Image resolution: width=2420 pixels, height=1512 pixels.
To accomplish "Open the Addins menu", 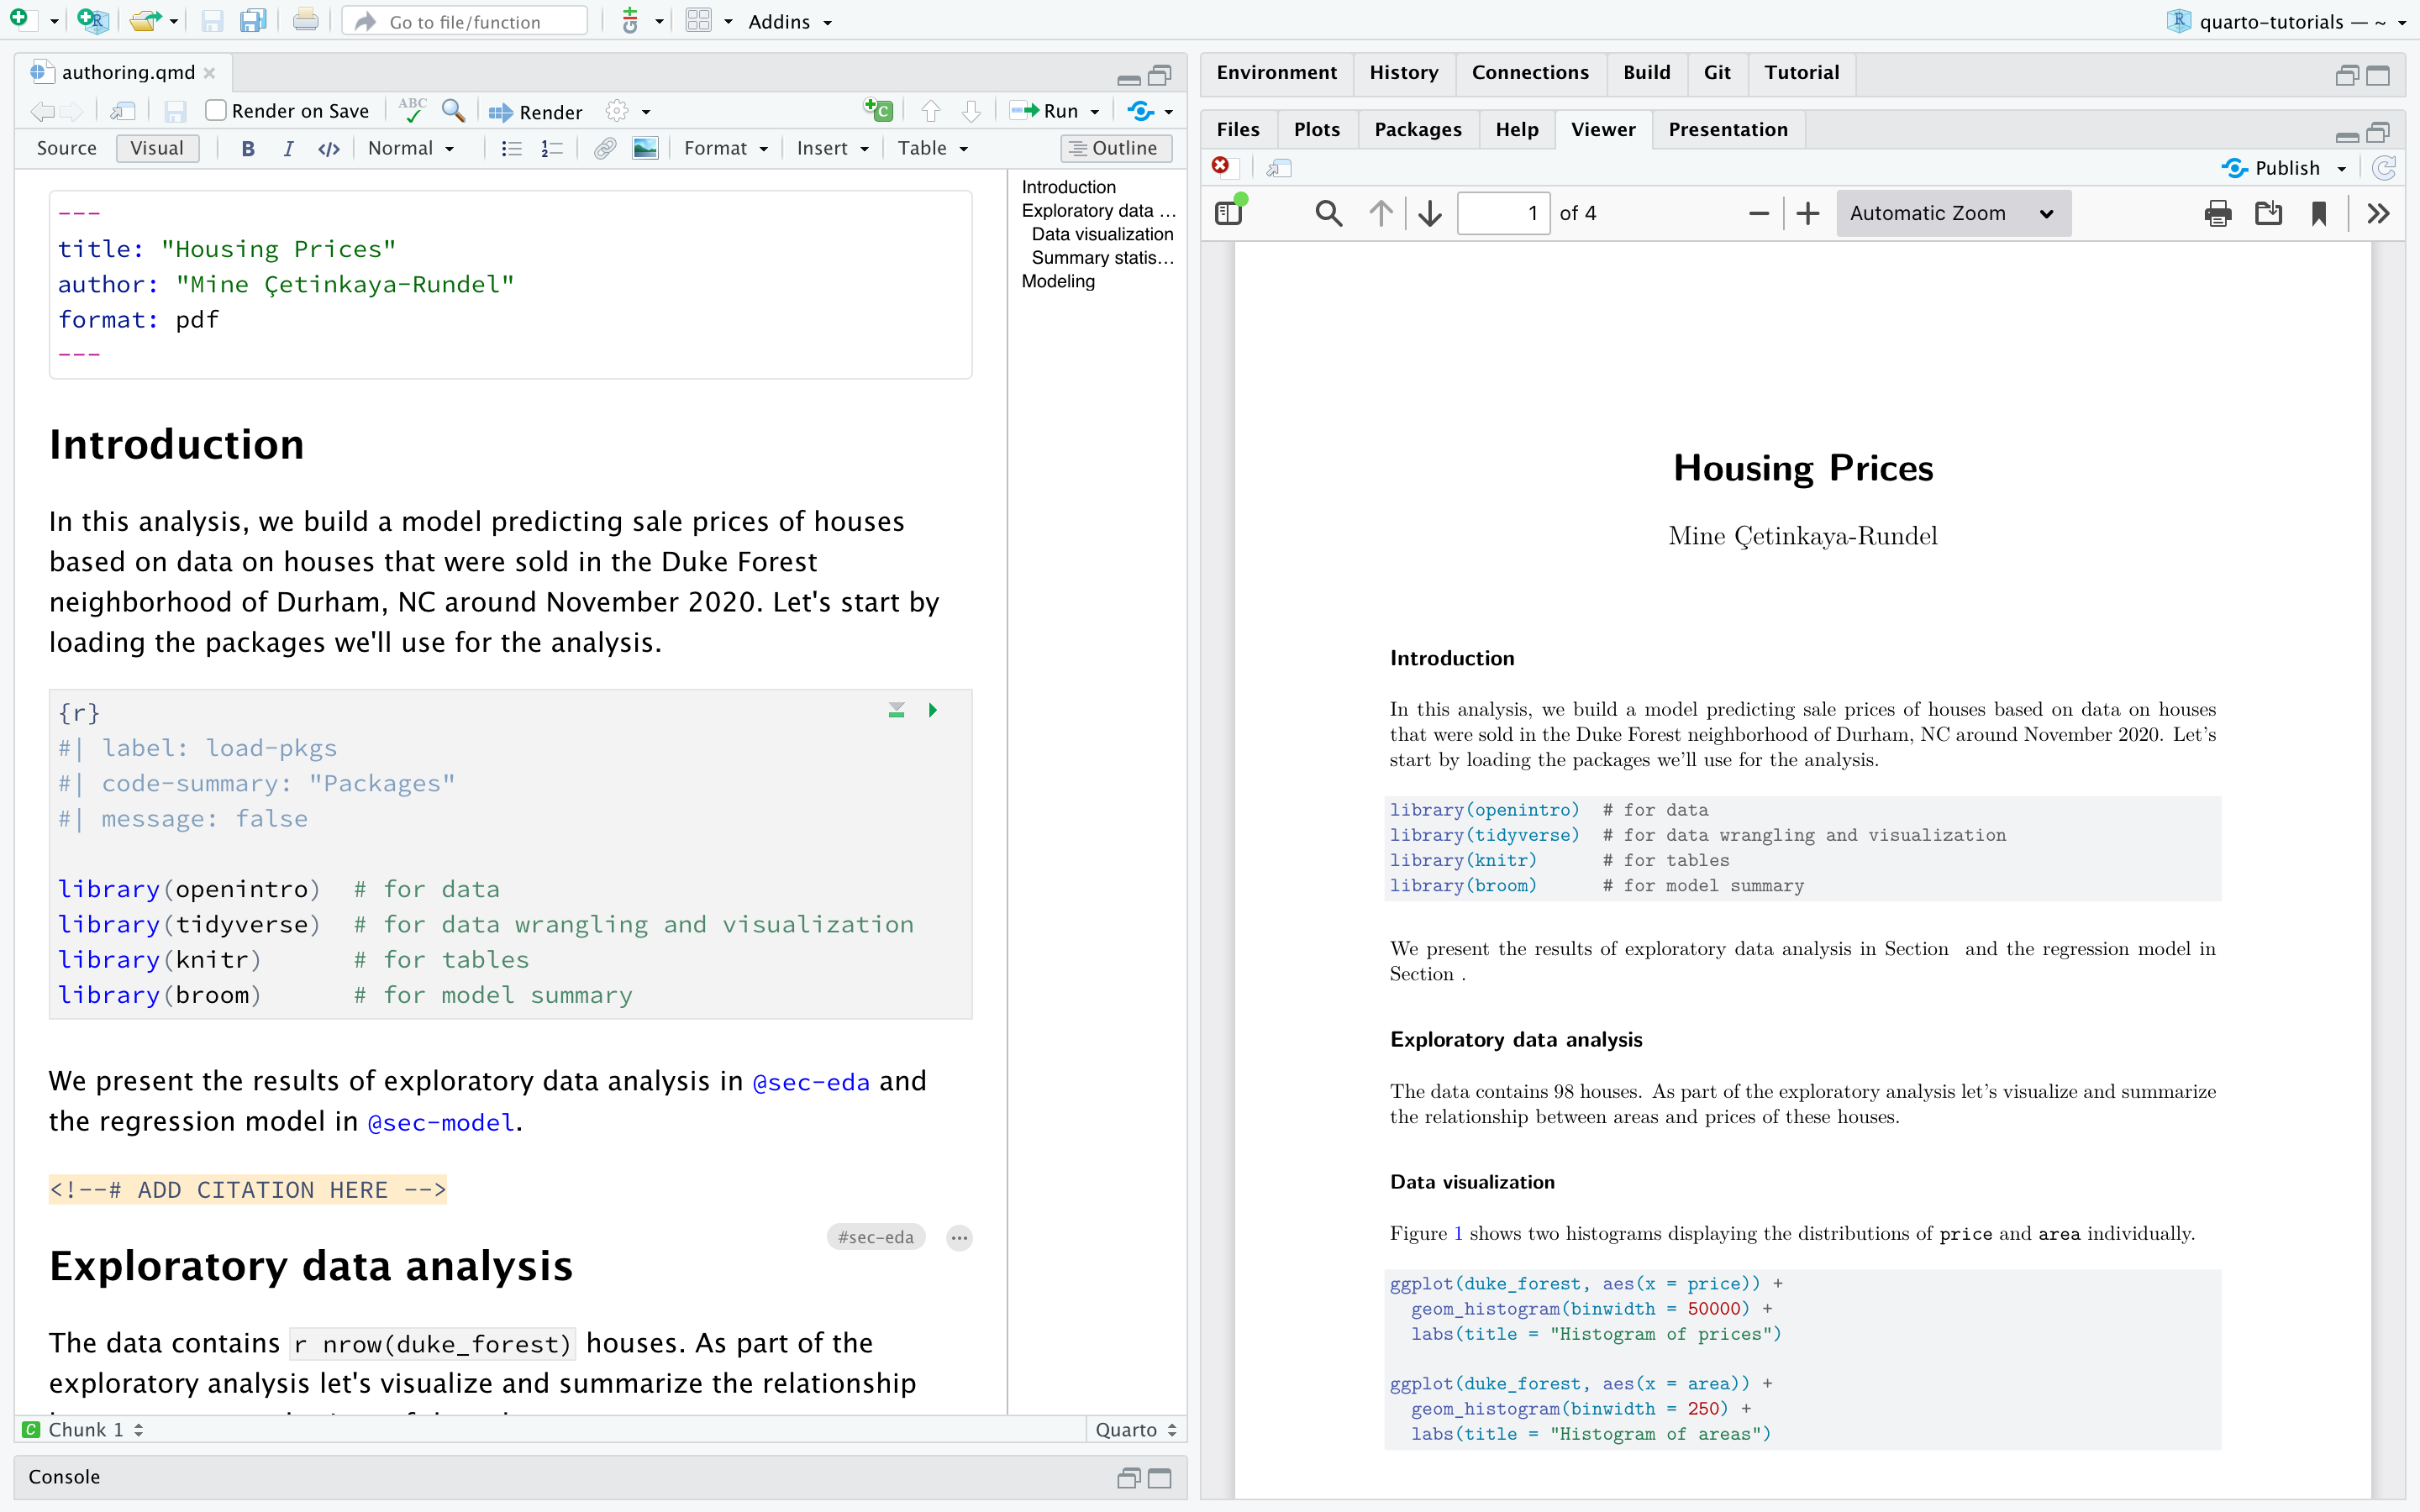I will [789, 21].
